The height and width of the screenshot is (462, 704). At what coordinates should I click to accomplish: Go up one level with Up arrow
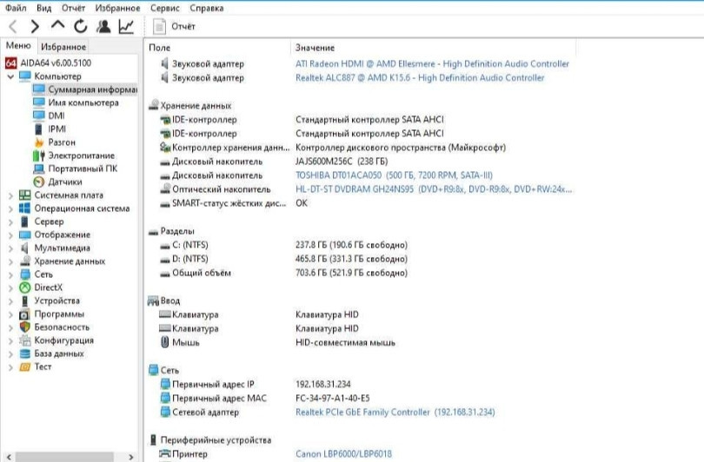coord(57,27)
